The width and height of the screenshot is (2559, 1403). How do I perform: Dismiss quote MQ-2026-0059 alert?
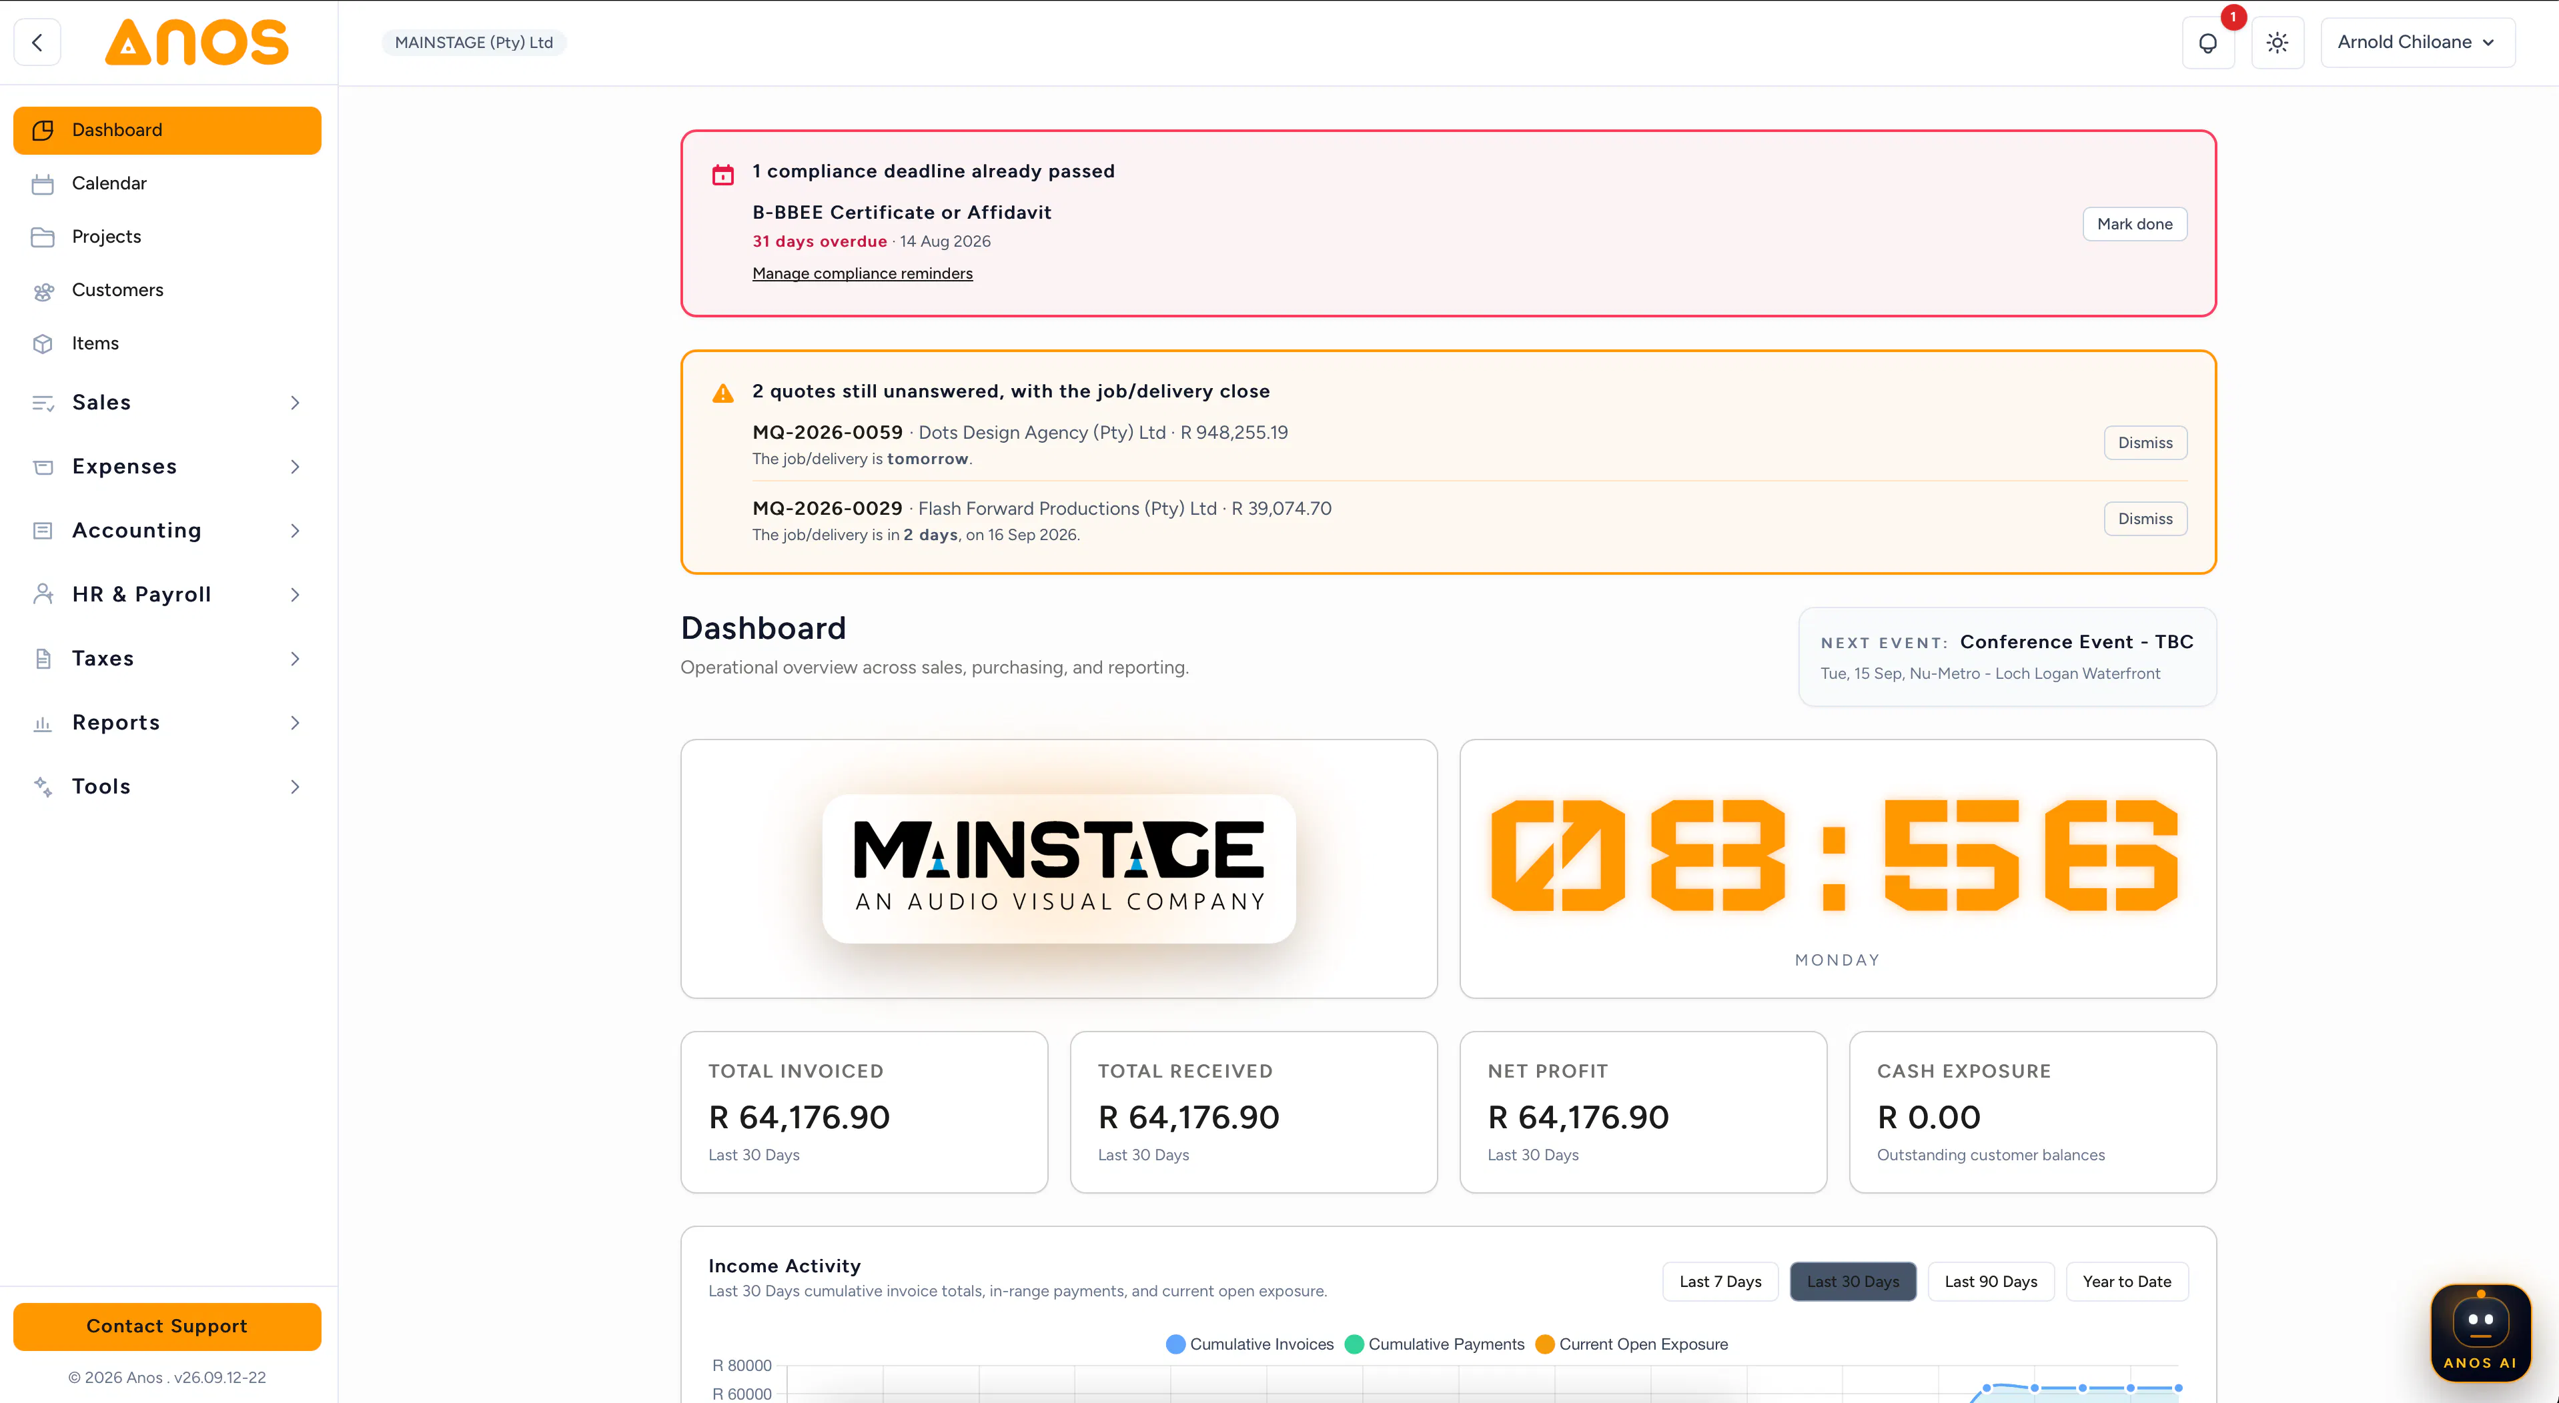[2146, 443]
